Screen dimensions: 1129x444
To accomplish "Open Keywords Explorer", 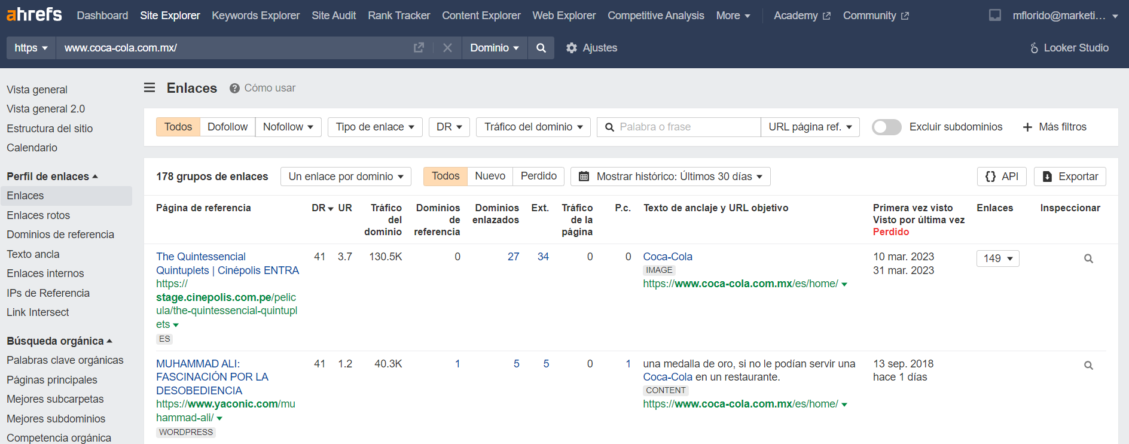I will point(256,16).
